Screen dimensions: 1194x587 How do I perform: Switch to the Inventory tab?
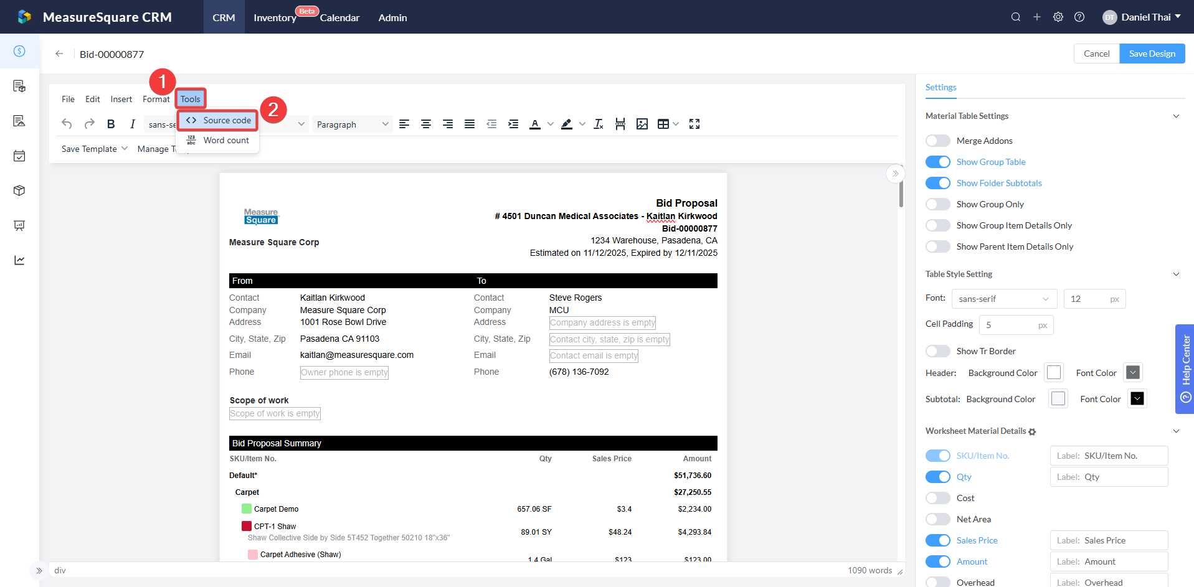click(x=275, y=17)
